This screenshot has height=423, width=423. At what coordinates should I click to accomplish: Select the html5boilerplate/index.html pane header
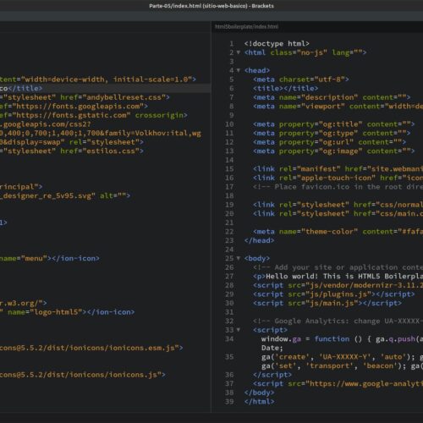click(x=246, y=26)
